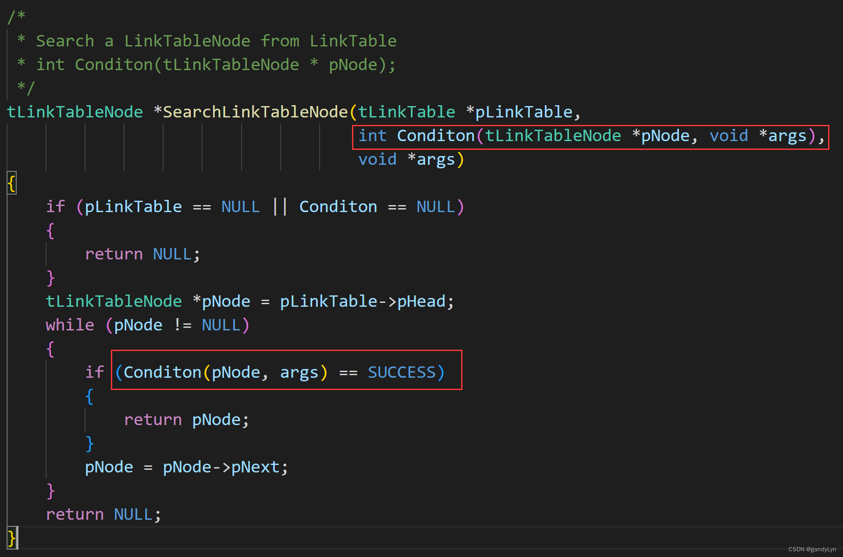Click the while keyword
This screenshot has height=557, width=843.
70,325
